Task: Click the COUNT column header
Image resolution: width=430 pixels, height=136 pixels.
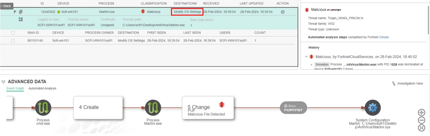Action: click(260, 33)
